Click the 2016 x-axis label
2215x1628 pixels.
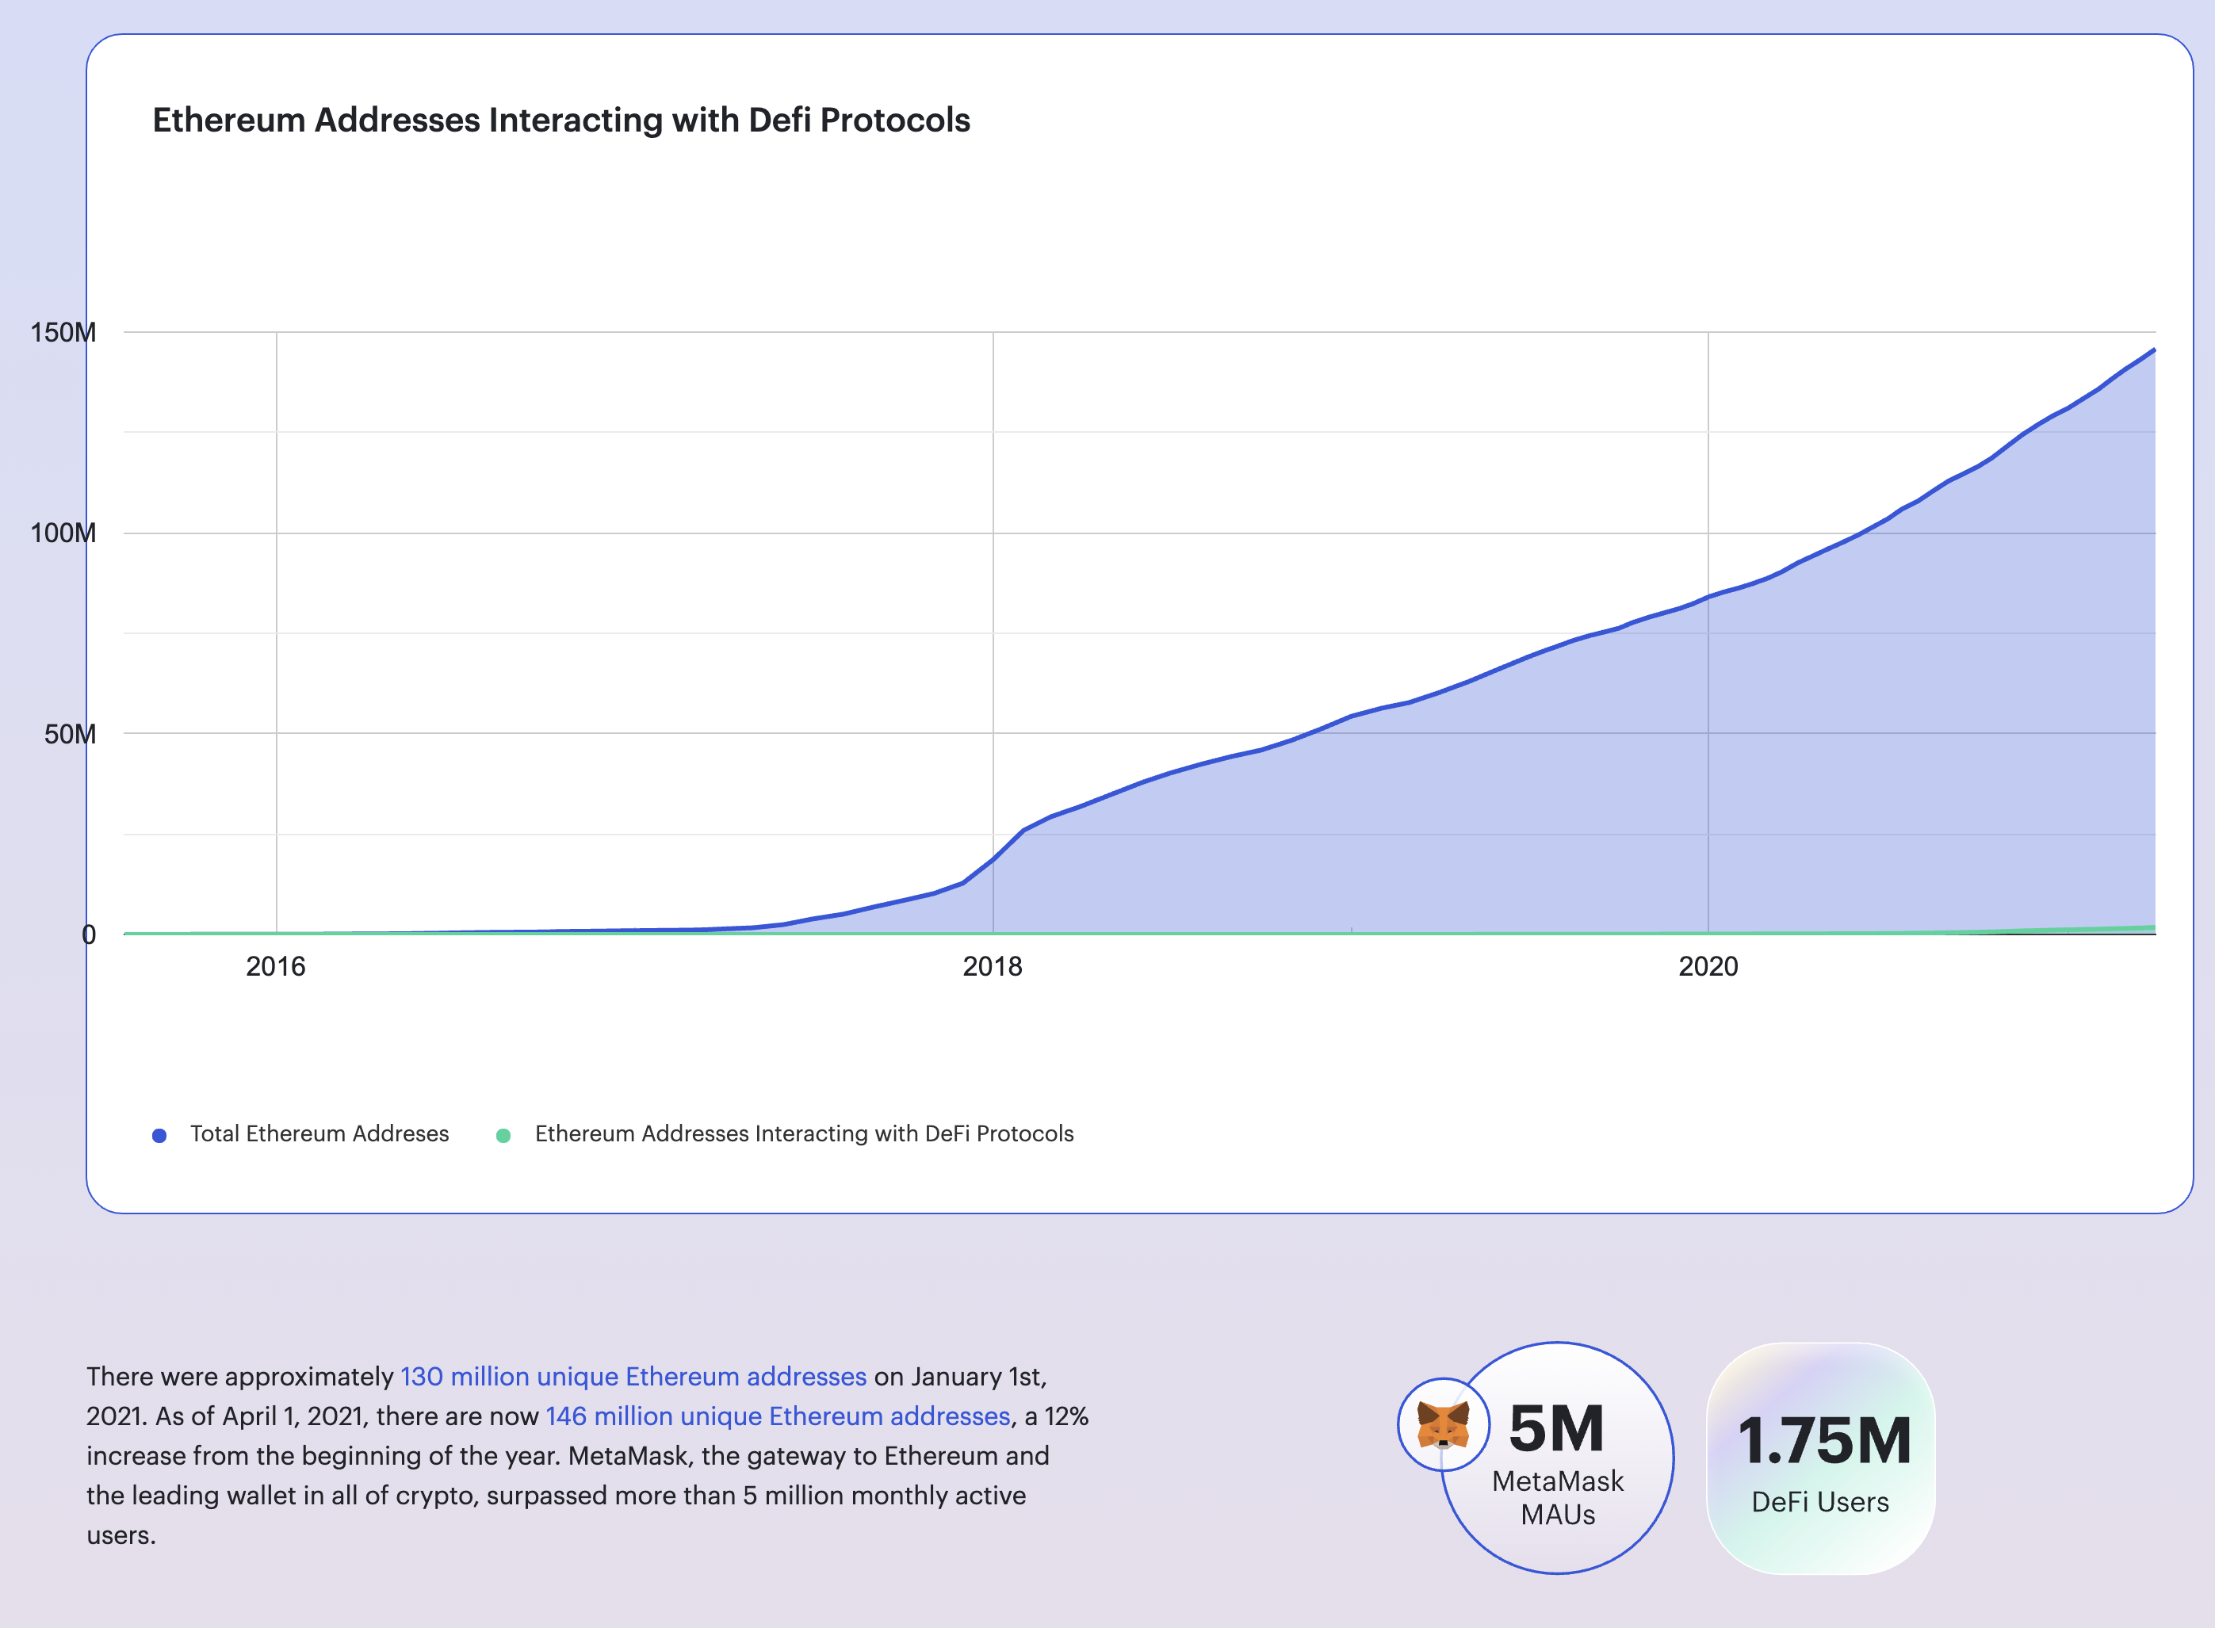pyautogui.click(x=275, y=965)
